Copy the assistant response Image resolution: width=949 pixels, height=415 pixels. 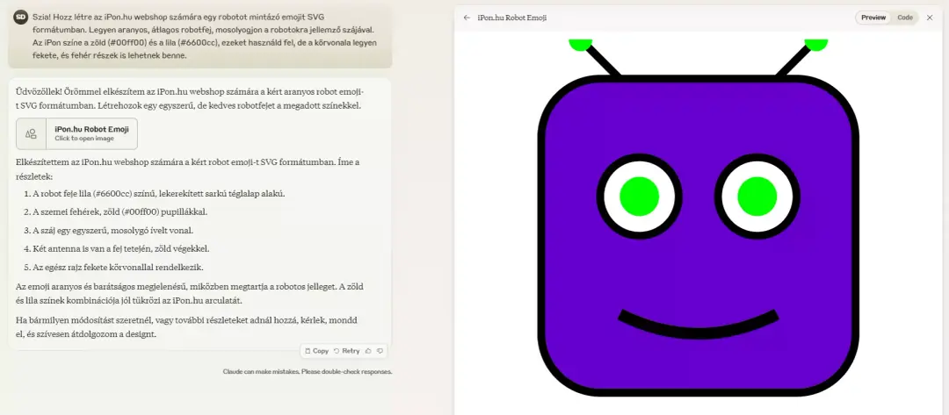(x=316, y=351)
